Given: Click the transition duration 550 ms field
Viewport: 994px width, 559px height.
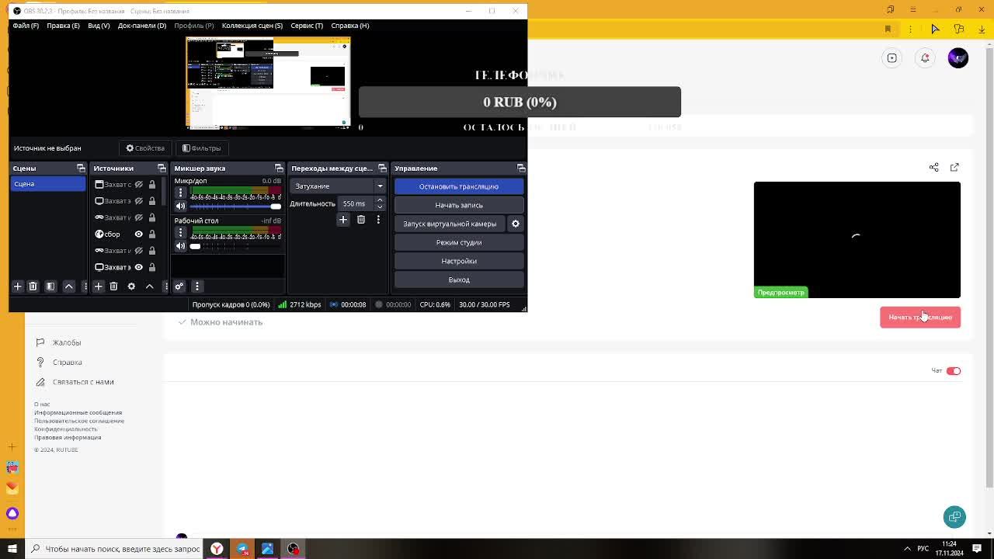Looking at the screenshot, I should pyautogui.click(x=356, y=203).
